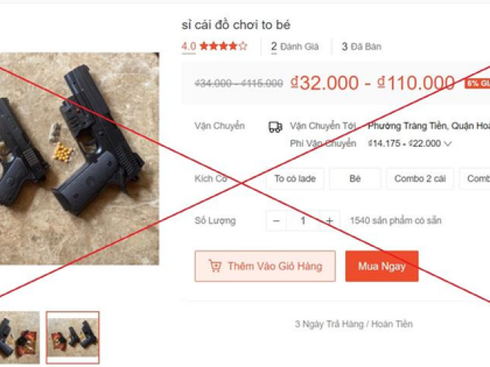The height and width of the screenshot is (367, 490).
Task: Click the discount percentage badge
Action: tap(477, 83)
